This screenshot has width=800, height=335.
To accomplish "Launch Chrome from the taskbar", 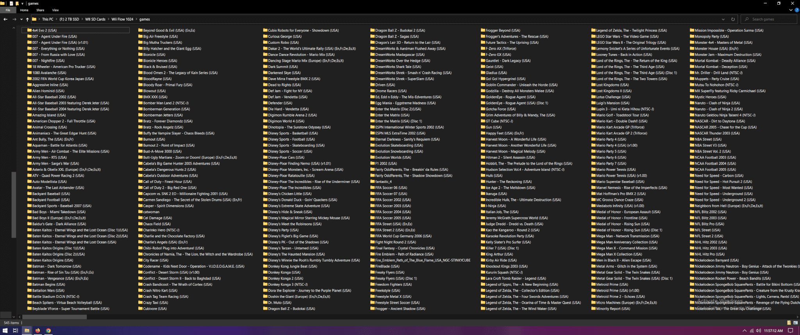I will [x=48, y=331].
